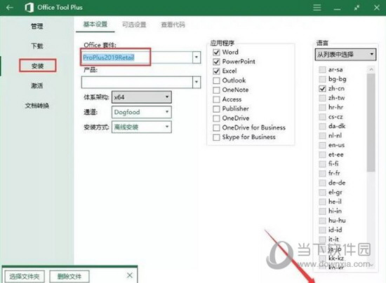Open the 文档转换 sidebar section
The height and width of the screenshot is (283, 386).
pyautogui.click(x=37, y=105)
